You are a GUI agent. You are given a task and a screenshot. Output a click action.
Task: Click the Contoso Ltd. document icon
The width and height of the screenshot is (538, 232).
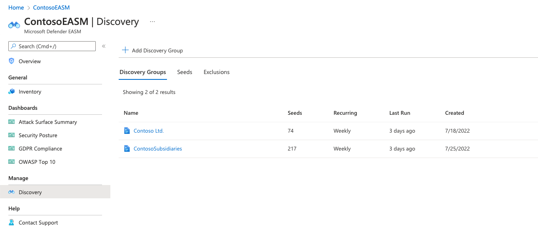point(127,131)
